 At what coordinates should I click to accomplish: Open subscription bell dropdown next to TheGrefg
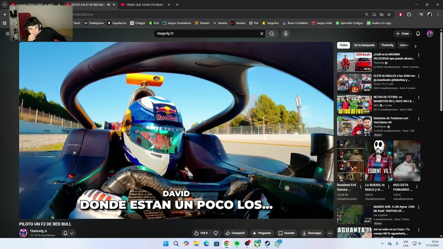click(x=68, y=233)
